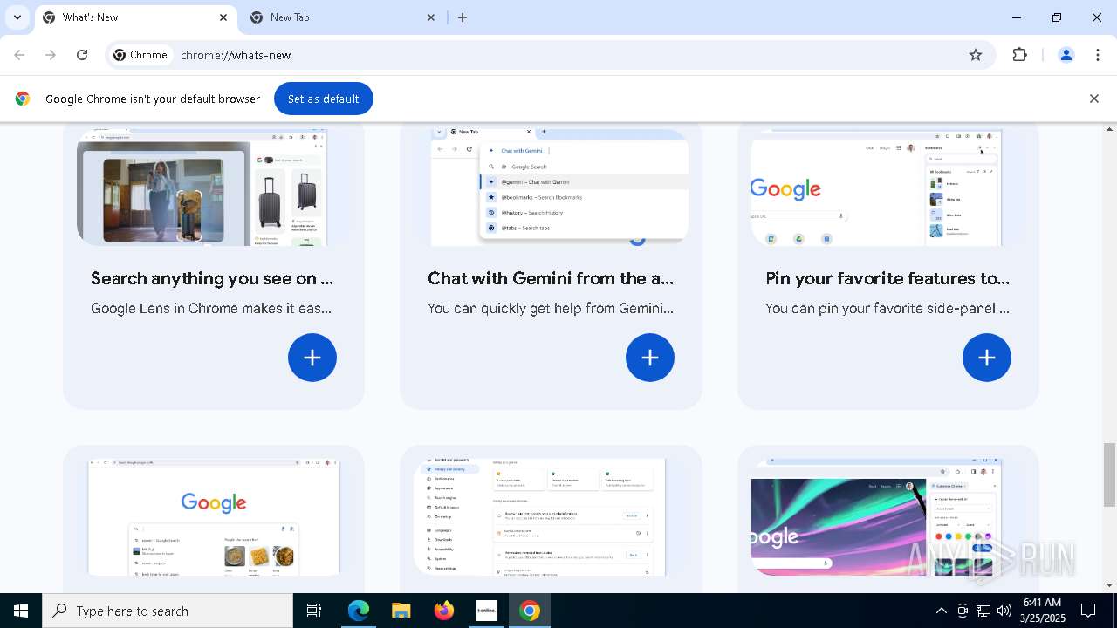Open Task View on taskbar
The height and width of the screenshot is (628, 1117).
(x=314, y=611)
